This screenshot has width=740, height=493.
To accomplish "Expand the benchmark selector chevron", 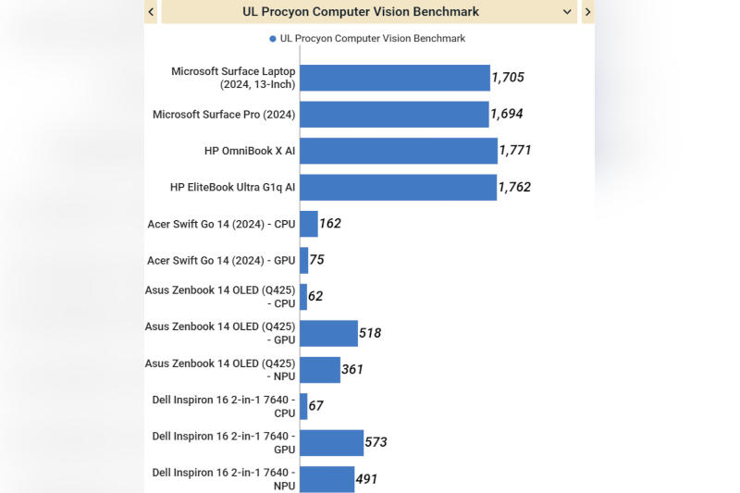I will pyautogui.click(x=567, y=12).
